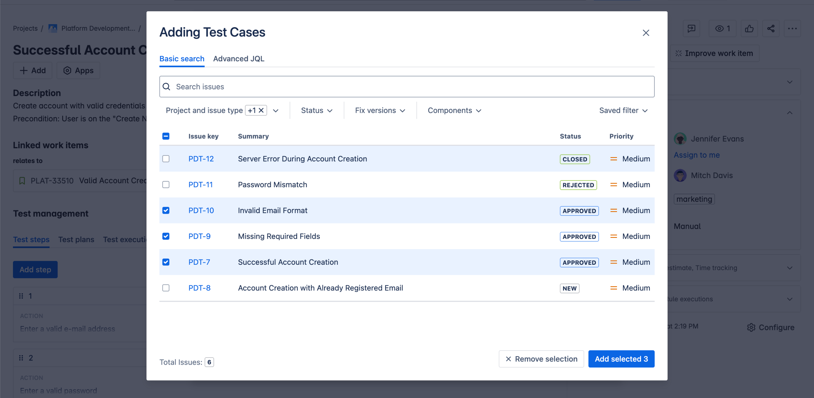Image resolution: width=814 pixels, height=398 pixels.
Task: Open the PDT-9 issue link
Action: [x=199, y=236]
